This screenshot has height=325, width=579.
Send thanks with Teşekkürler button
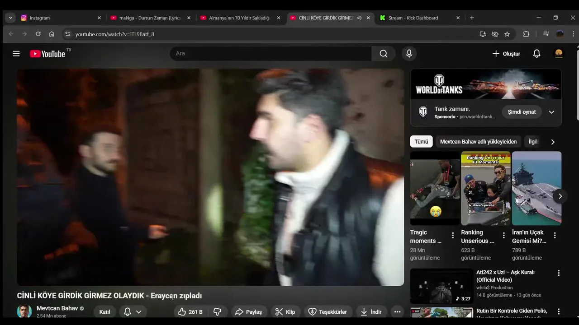tap(327, 312)
